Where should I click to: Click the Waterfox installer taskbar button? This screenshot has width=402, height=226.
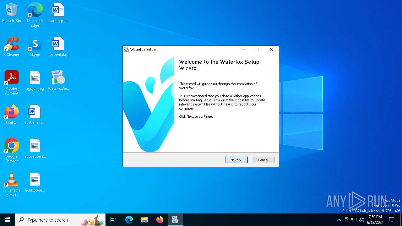(x=175, y=220)
